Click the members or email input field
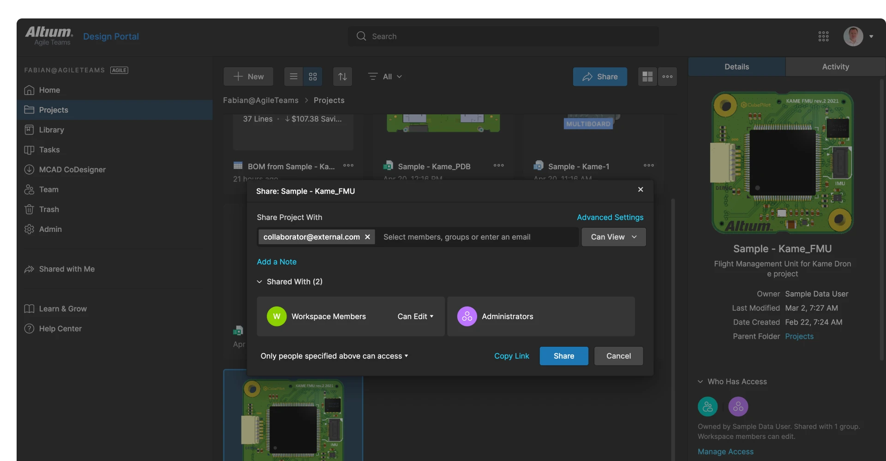The image size is (886, 461). pos(477,237)
